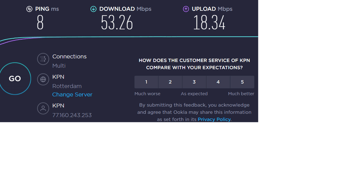Click the upload arrow icon
The height and width of the screenshot is (194, 345).
[x=186, y=9]
